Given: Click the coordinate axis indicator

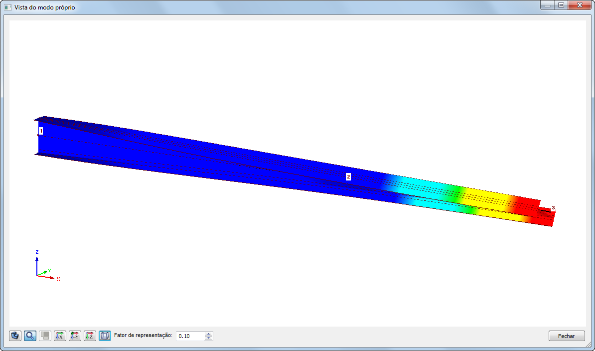Looking at the screenshot, I should [47, 266].
